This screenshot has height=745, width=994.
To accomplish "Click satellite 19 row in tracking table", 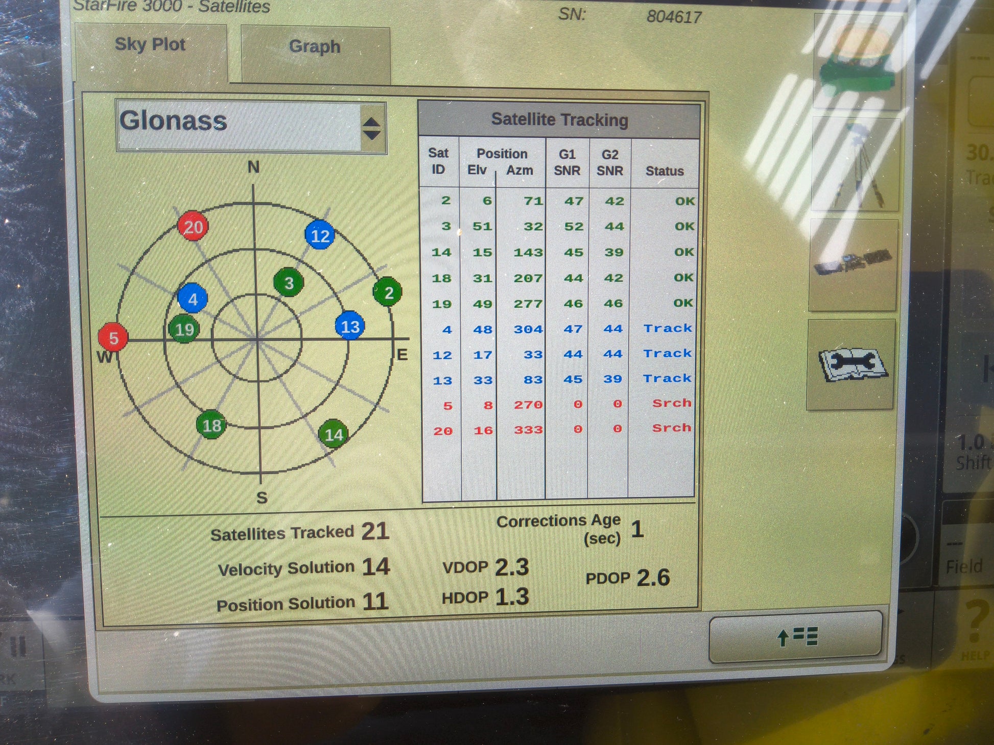I will [557, 304].
